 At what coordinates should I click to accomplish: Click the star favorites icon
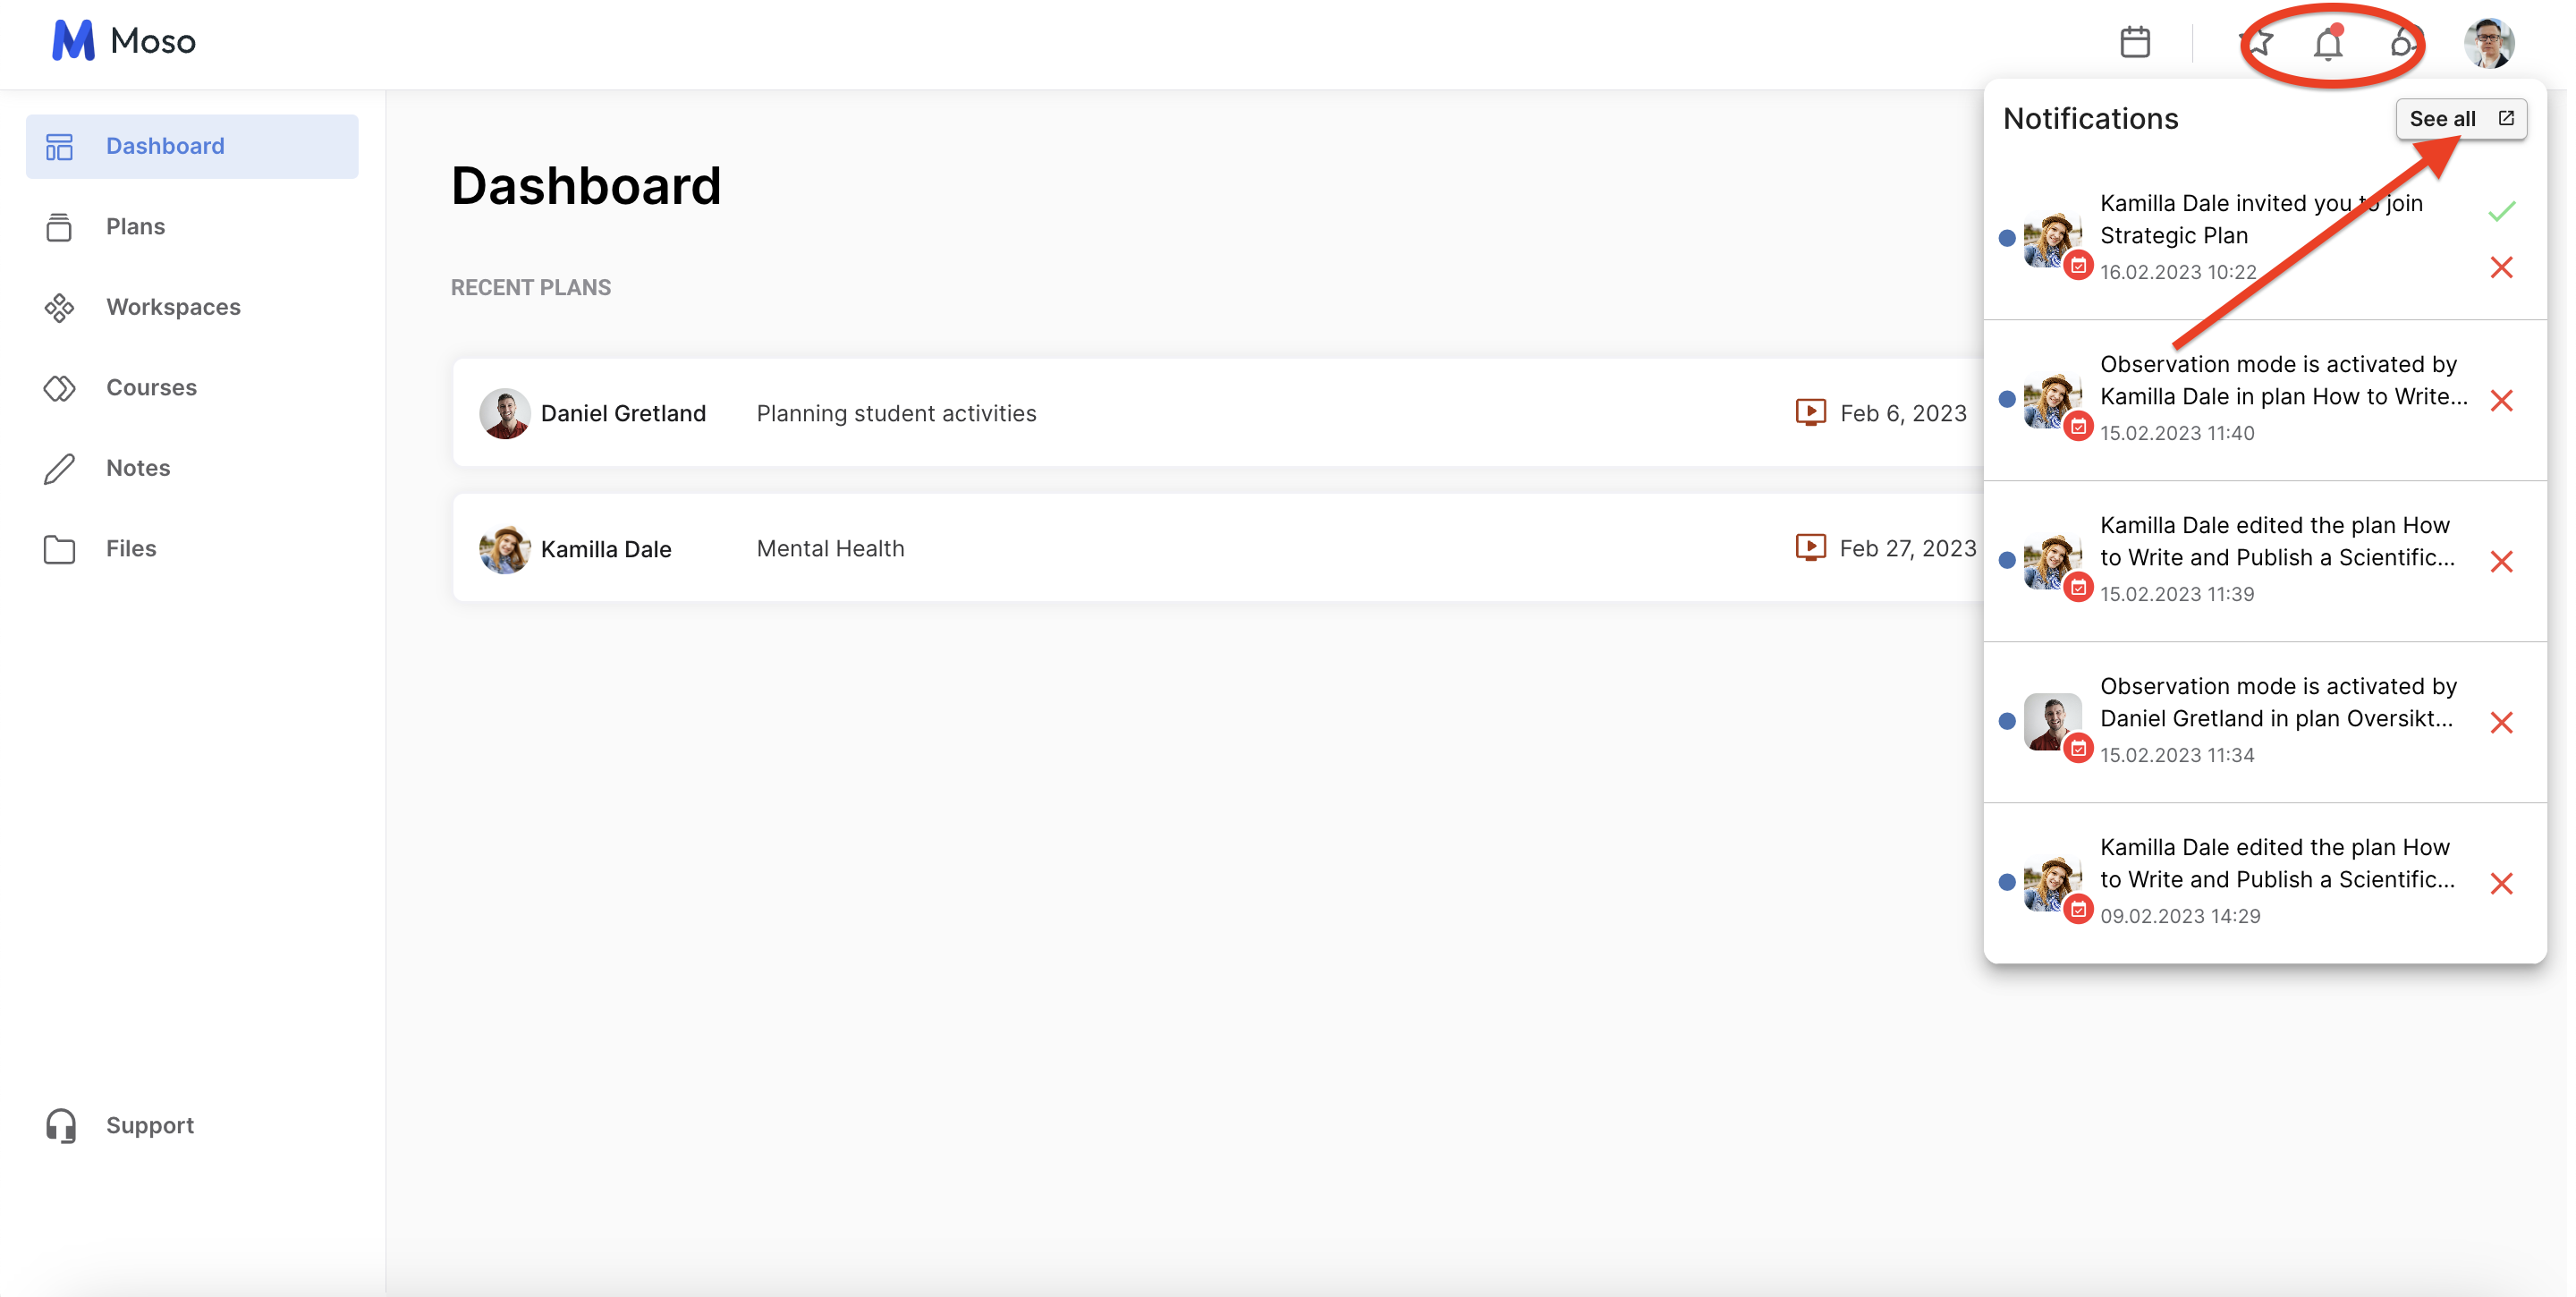pyautogui.click(x=2259, y=43)
